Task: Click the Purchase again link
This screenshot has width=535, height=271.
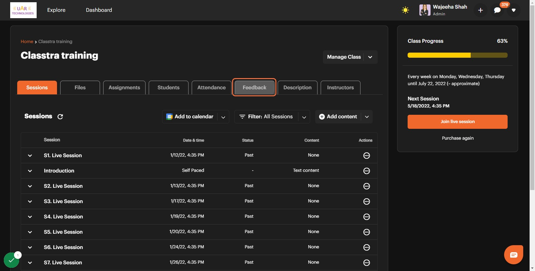Action: [458, 138]
